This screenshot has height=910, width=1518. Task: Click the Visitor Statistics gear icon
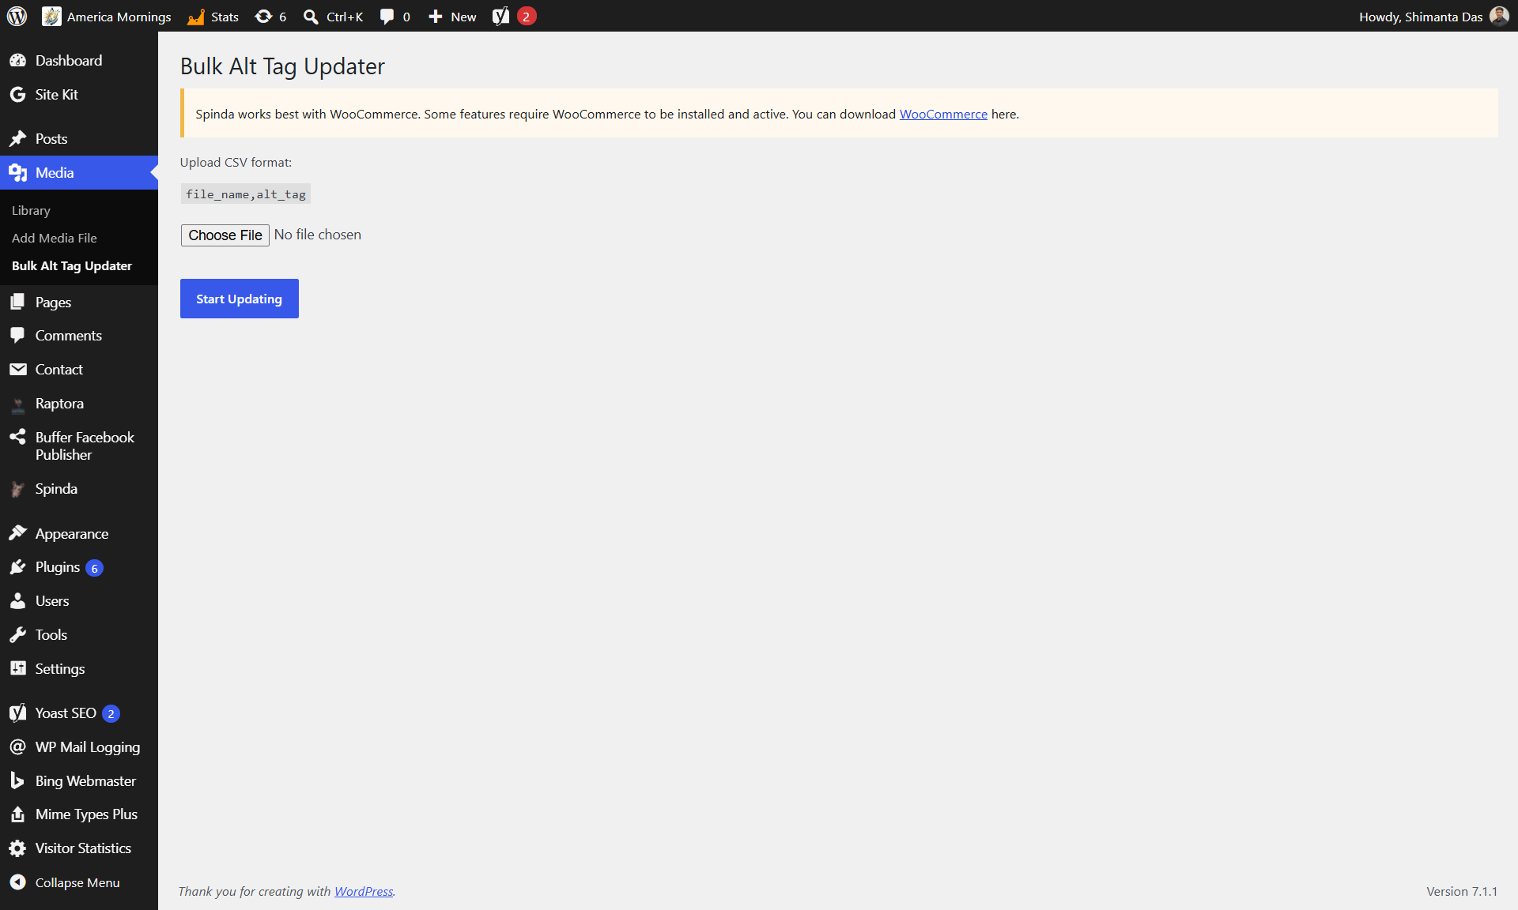(17, 848)
